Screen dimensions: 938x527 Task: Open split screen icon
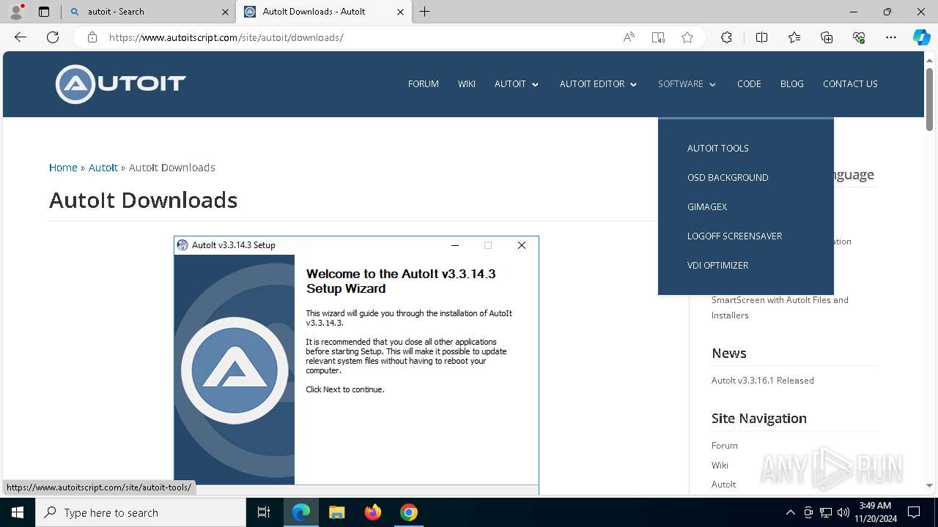[761, 37]
